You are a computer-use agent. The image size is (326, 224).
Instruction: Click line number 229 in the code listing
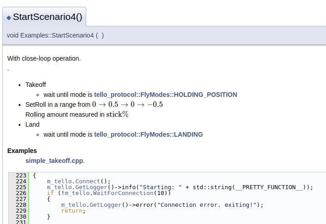(x=20, y=211)
